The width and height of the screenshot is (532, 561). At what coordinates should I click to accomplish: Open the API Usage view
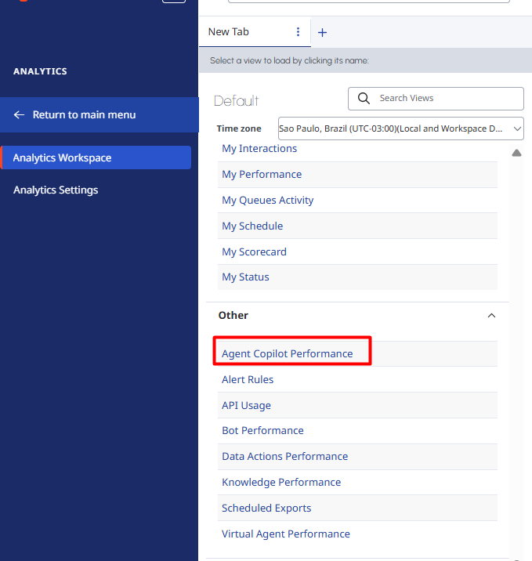pyautogui.click(x=246, y=405)
